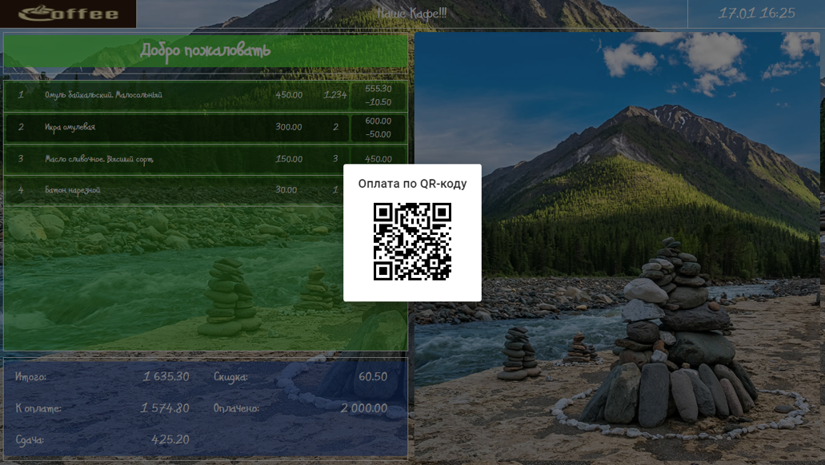Click the Омуль line total "555.30"
825x465 pixels.
point(378,89)
